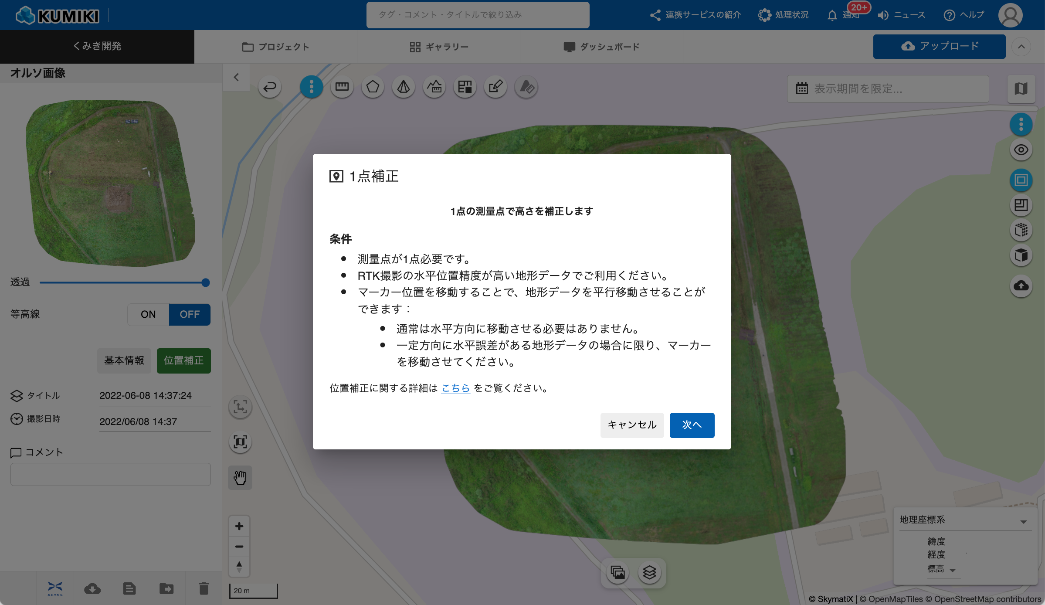This screenshot has height=605, width=1045.
Task: Click the trash delete icon
Action: 204,588
